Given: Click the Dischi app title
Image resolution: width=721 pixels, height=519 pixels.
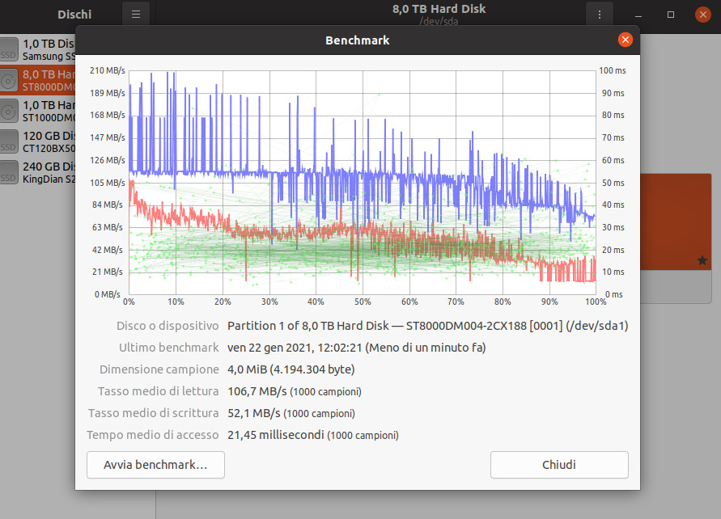Looking at the screenshot, I should [74, 15].
